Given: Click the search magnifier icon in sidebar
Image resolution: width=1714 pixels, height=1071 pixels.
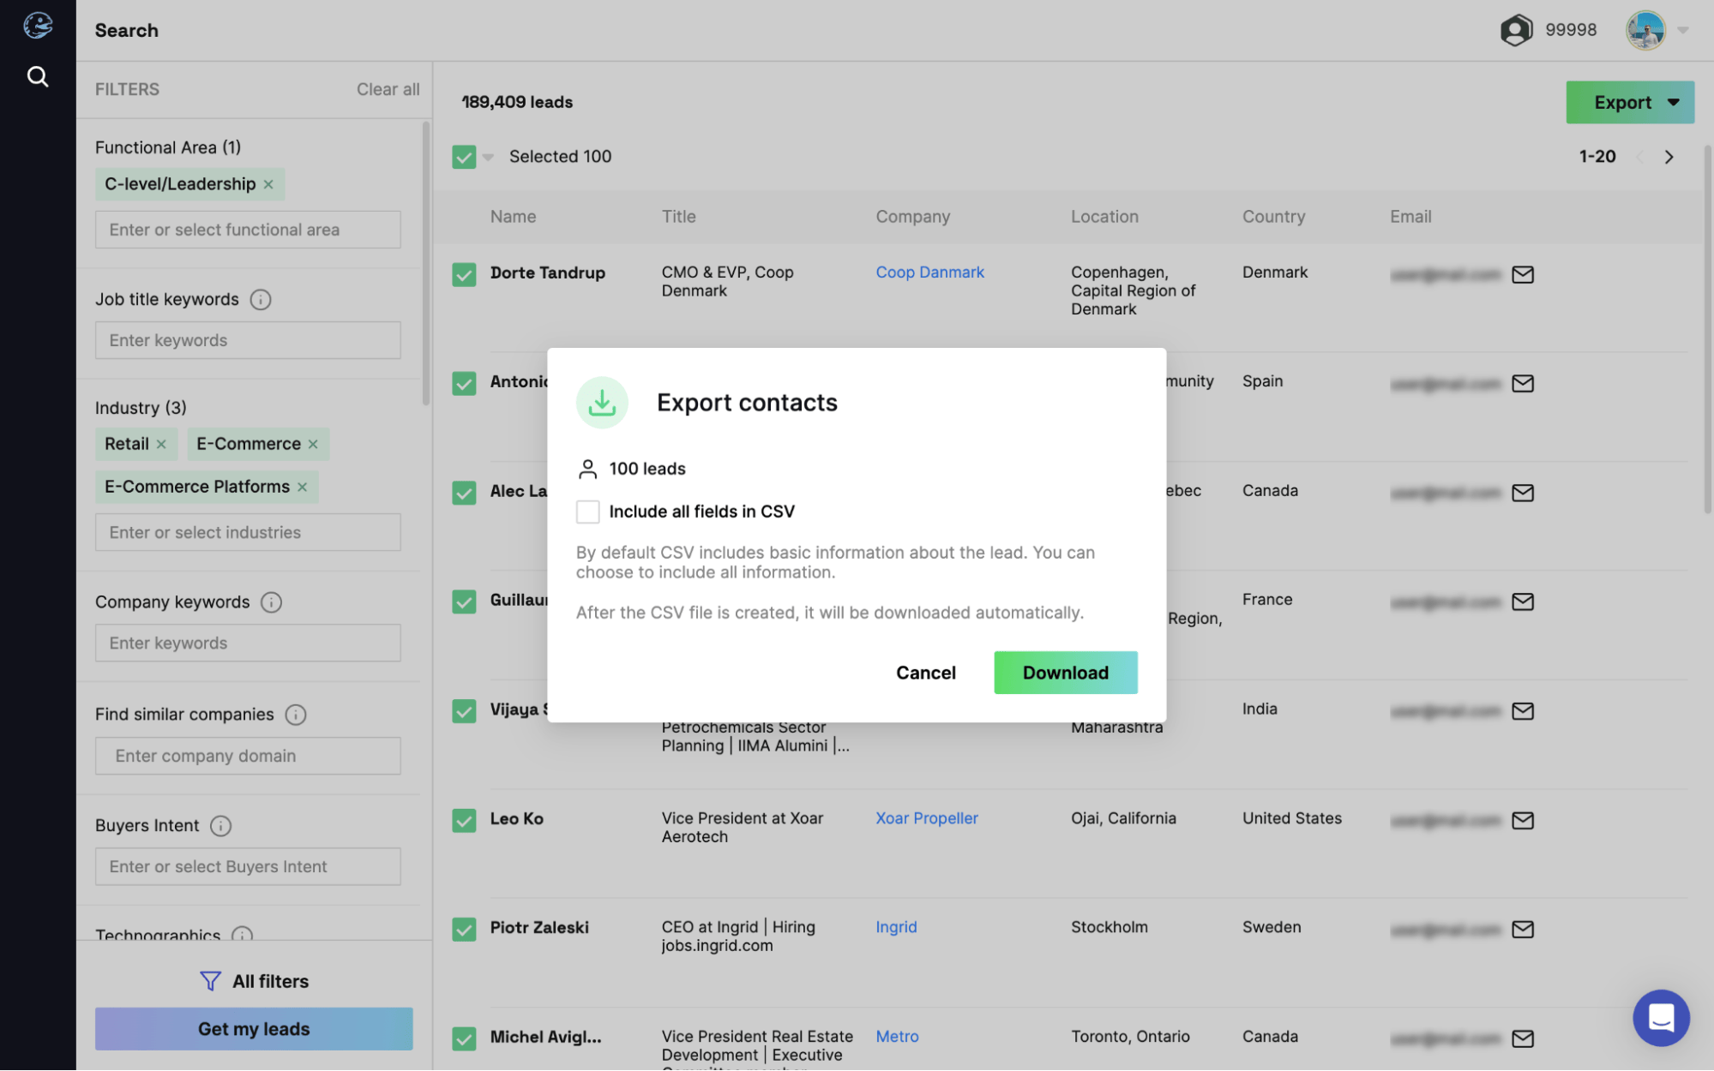Looking at the screenshot, I should [x=37, y=77].
